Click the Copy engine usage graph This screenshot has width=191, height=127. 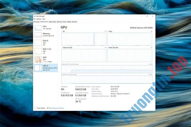(130, 39)
